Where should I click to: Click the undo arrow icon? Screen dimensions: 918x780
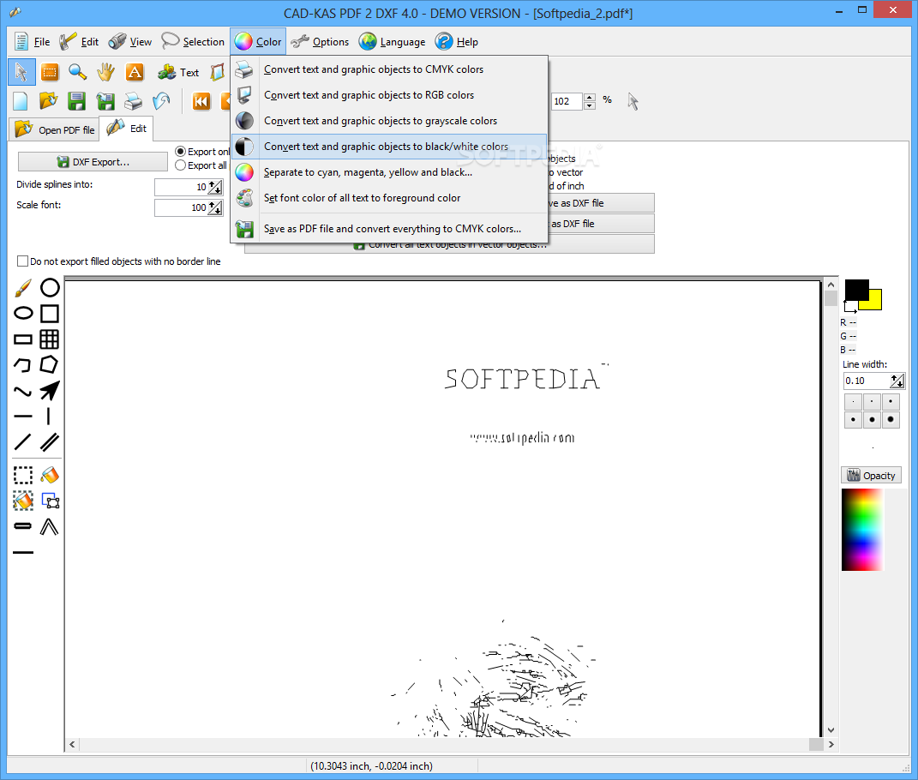point(162,101)
